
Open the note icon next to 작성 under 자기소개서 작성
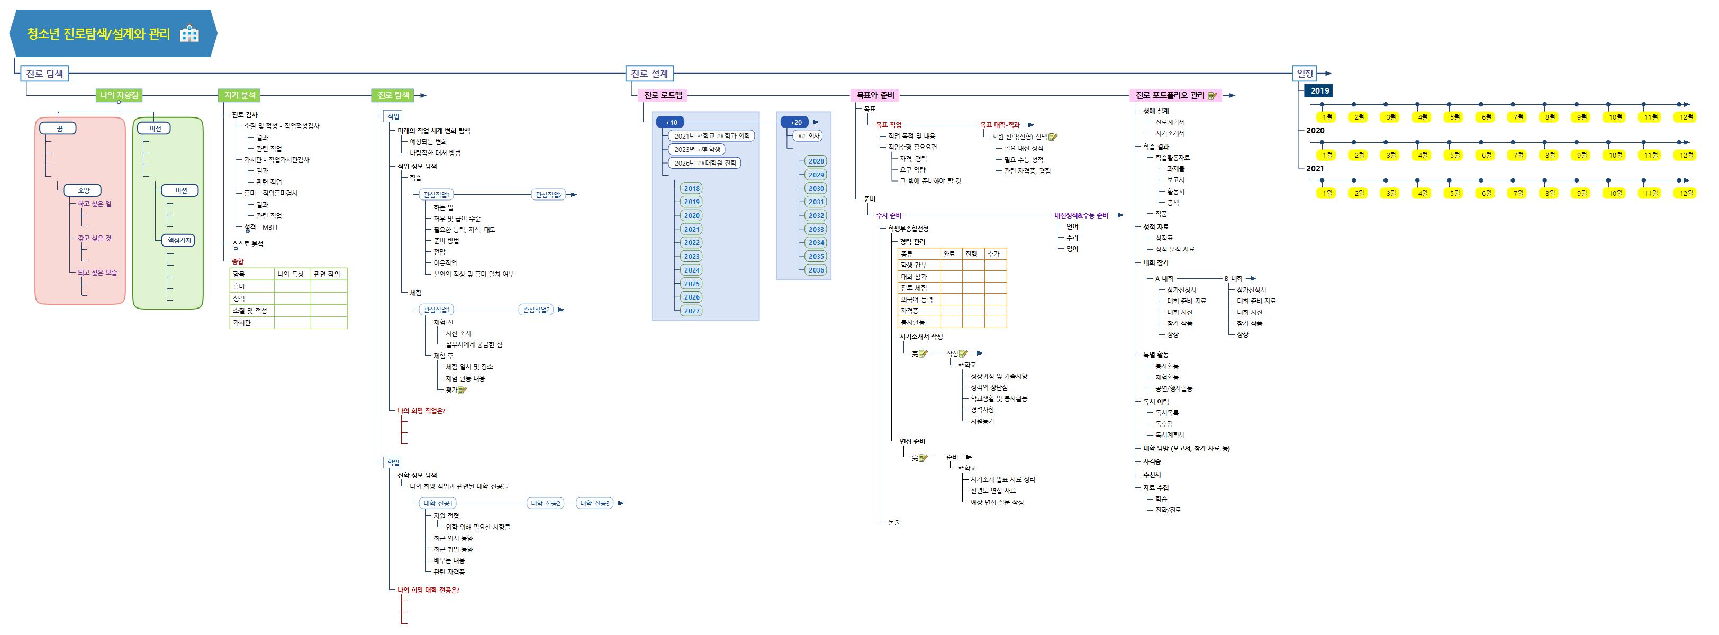tap(963, 353)
